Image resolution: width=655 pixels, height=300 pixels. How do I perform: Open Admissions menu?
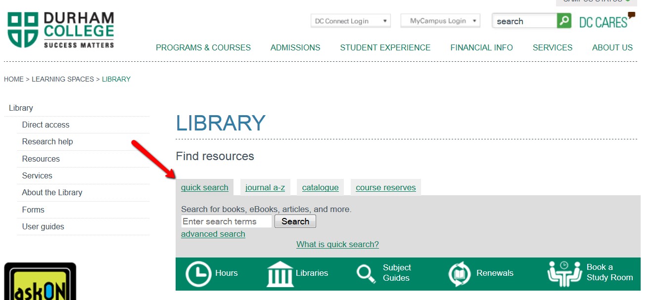tap(295, 47)
